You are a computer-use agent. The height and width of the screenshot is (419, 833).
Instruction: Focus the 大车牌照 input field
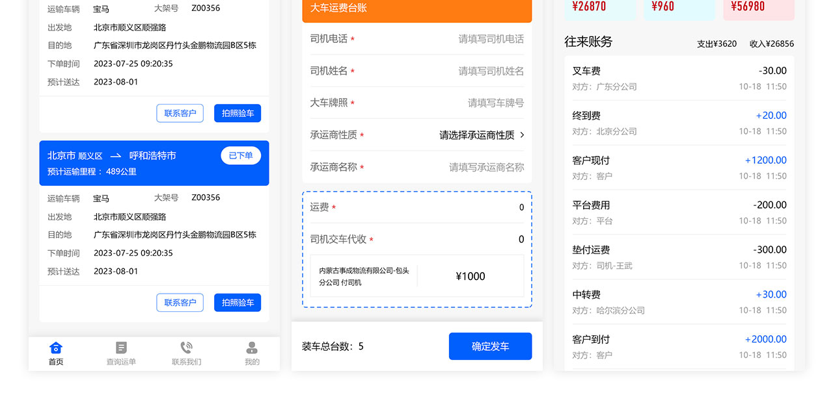pyautogui.click(x=417, y=103)
